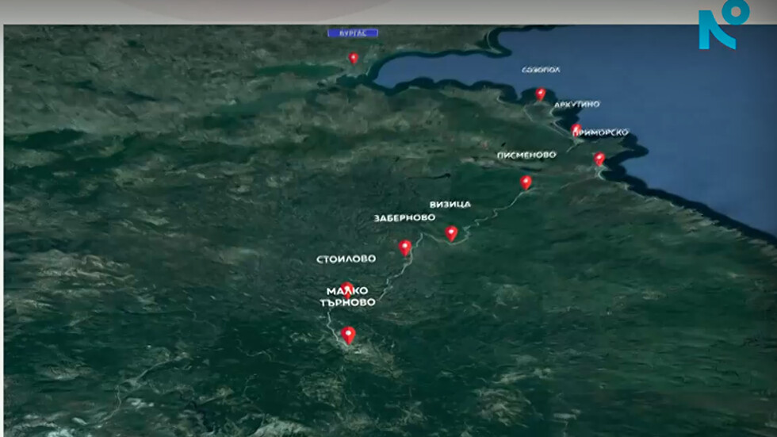Select the red pin beneath Приморско label
The image size is (777, 437).
(599, 159)
